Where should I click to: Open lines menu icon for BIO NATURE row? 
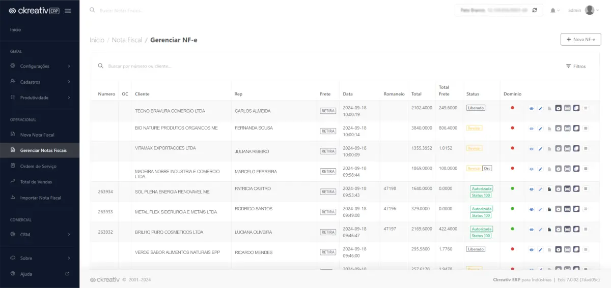[x=586, y=128]
